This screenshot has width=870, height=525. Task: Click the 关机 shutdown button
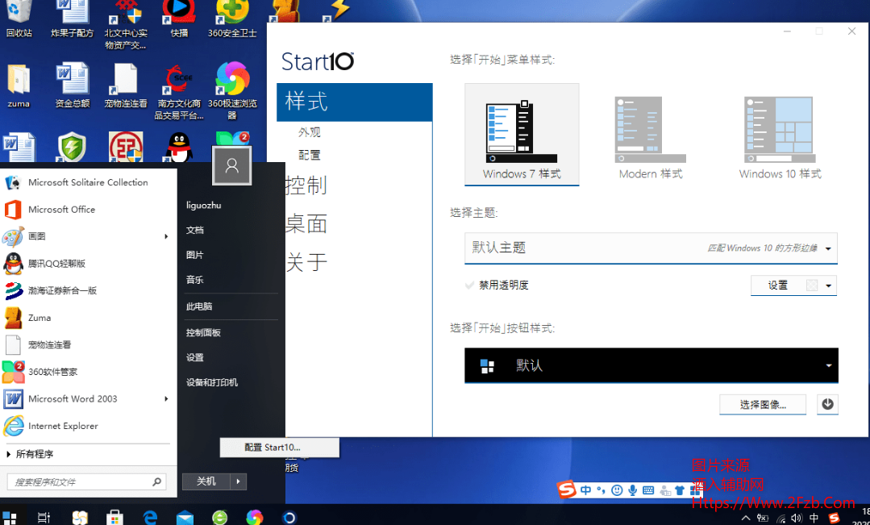click(x=206, y=481)
